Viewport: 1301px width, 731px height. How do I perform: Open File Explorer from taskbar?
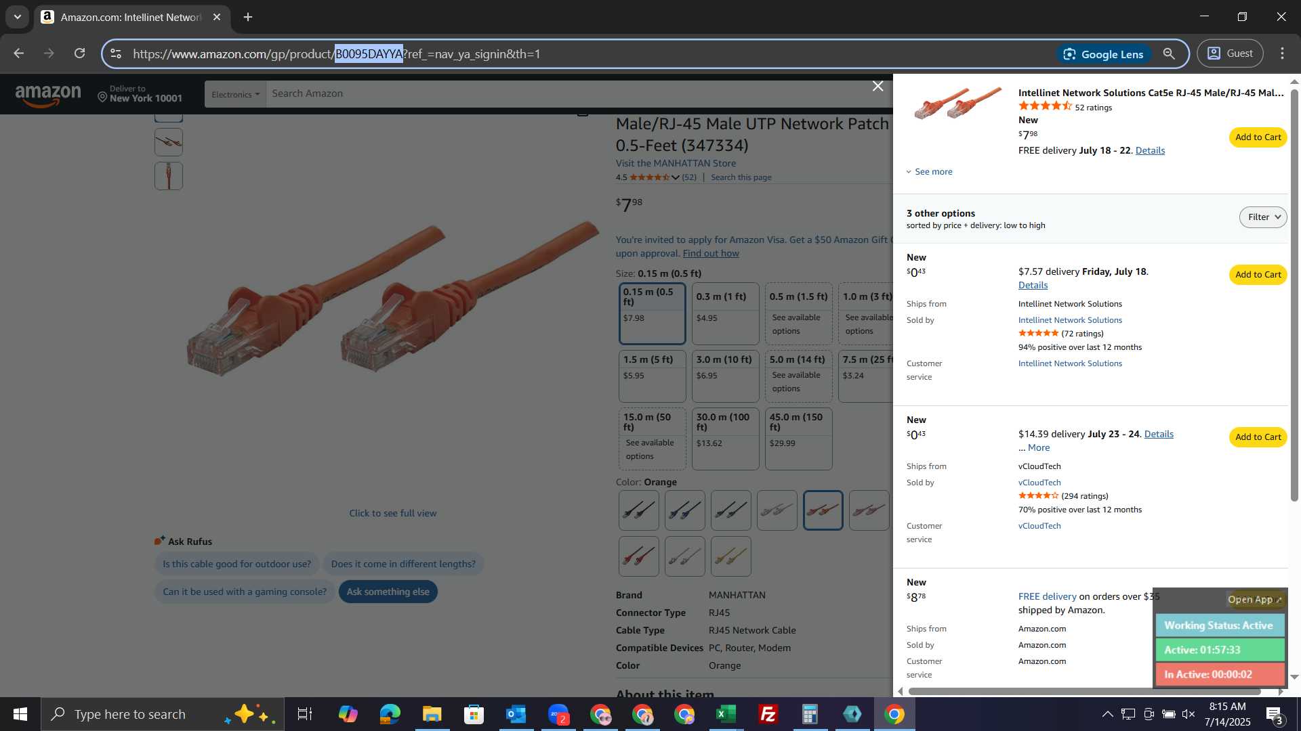(x=432, y=714)
